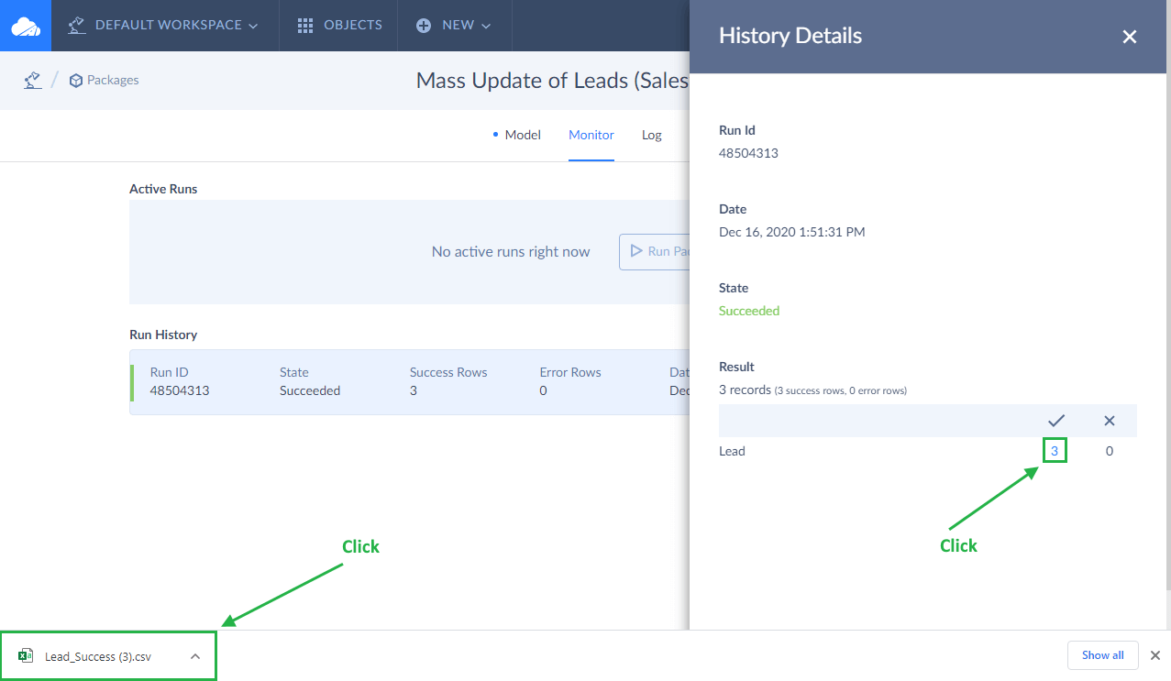Dismiss the browser downloads bar
This screenshot has width=1171, height=681.
pyautogui.click(x=1155, y=655)
